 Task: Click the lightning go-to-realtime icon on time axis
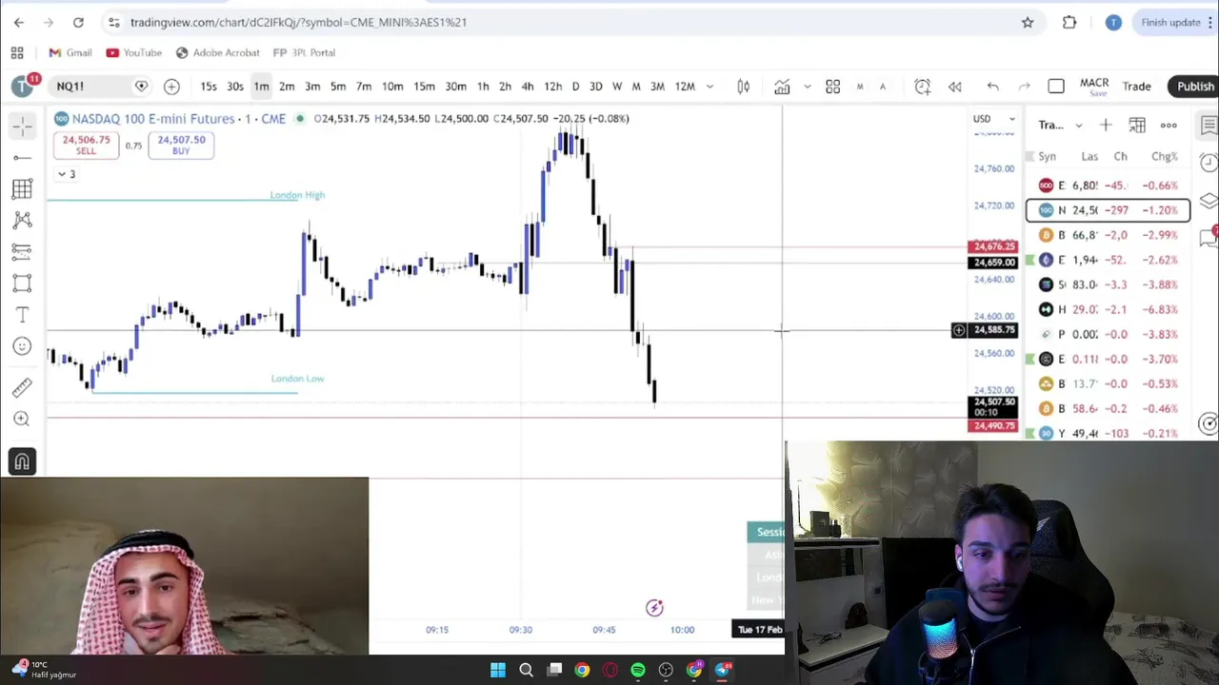[x=654, y=608]
